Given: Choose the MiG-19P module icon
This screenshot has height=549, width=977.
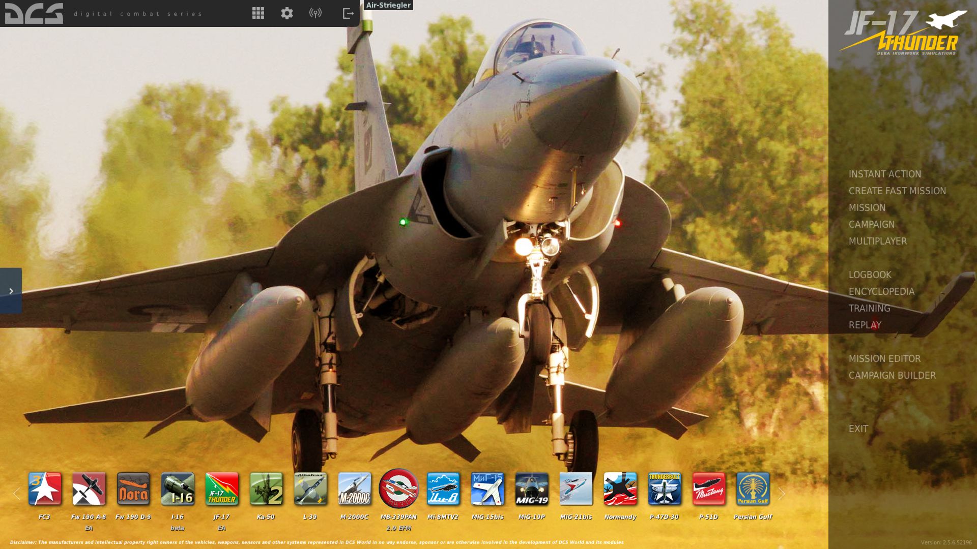Looking at the screenshot, I should point(532,489).
